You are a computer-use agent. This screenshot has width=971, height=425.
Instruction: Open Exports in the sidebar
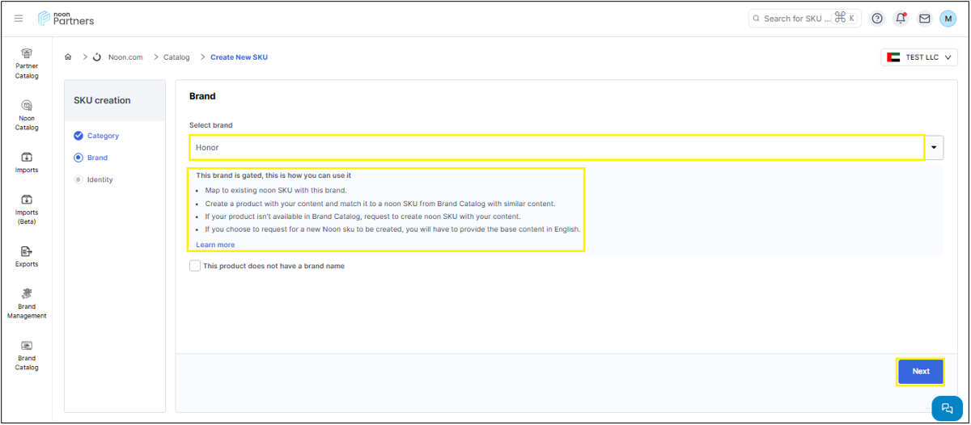pyautogui.click(x=27, y=257)
